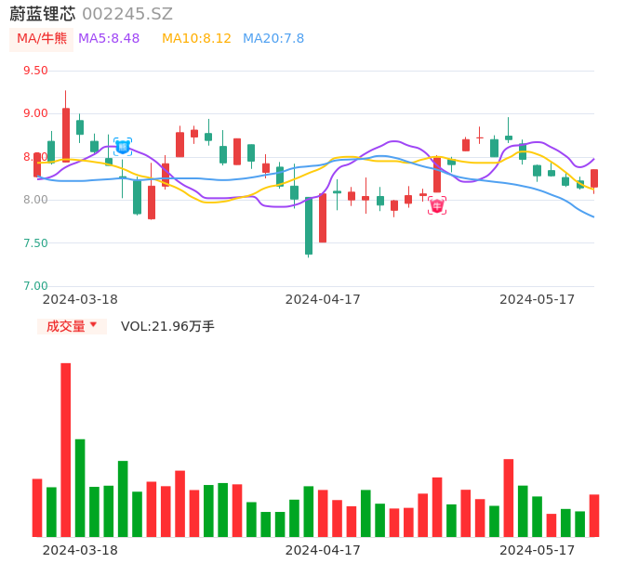Click the stock name 蔚蓝锂芯
Image resolution: width=638 pixels, height=563 pixels.
pyautogui.click(x=43, y=14)
